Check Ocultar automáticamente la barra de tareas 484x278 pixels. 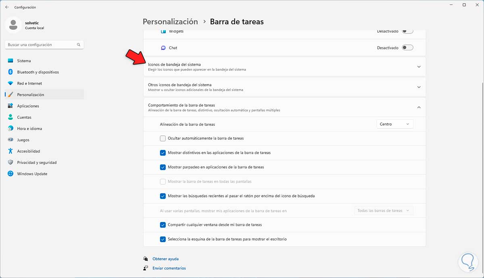[163, 138]
